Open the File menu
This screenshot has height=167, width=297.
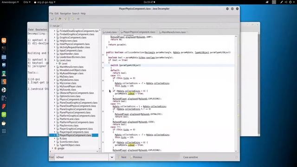click(52, 13)
